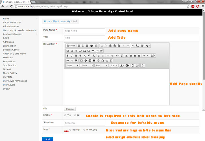Open text color picker
This screenshot has width=205, height=141.
[x=122, y=65]
